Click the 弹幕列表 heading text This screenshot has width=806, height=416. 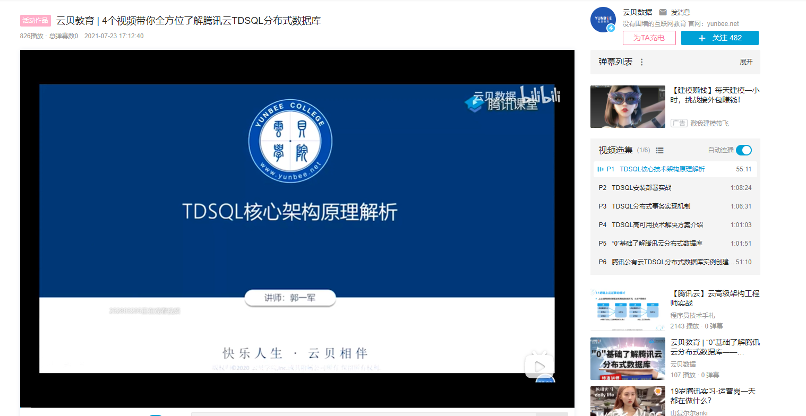615,62
